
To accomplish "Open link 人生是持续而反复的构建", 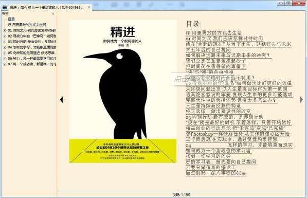I will (213, 106).
